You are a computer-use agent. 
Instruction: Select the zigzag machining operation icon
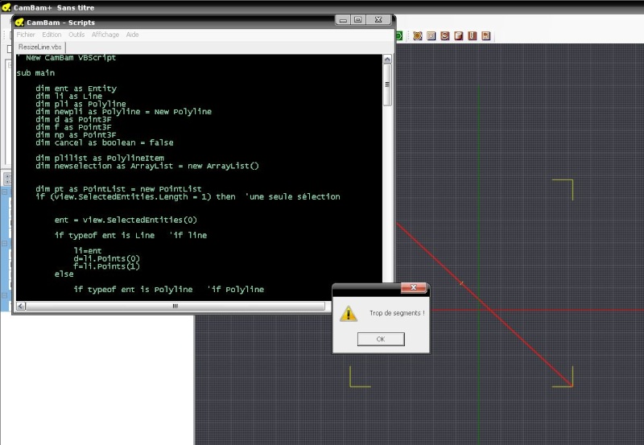pyautogui.click(x=473, y=35)
